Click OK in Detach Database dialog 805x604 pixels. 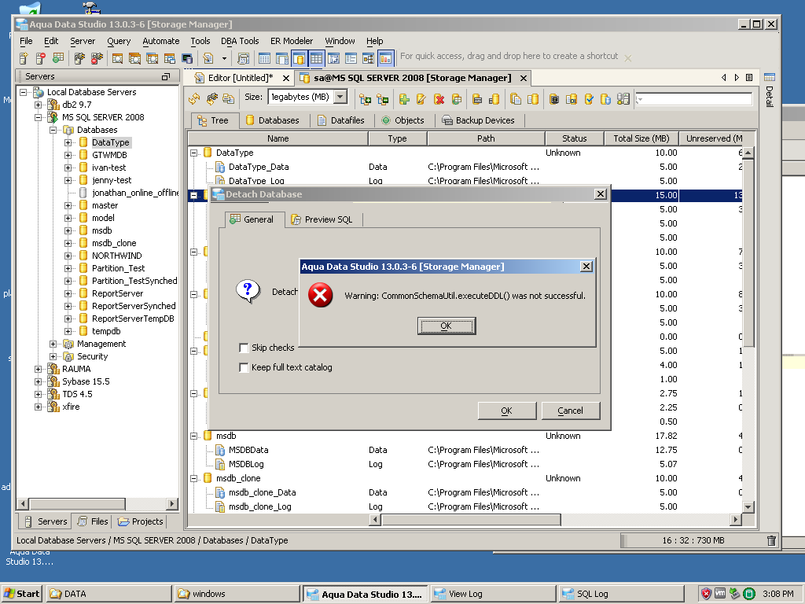(x=507, y=411)
